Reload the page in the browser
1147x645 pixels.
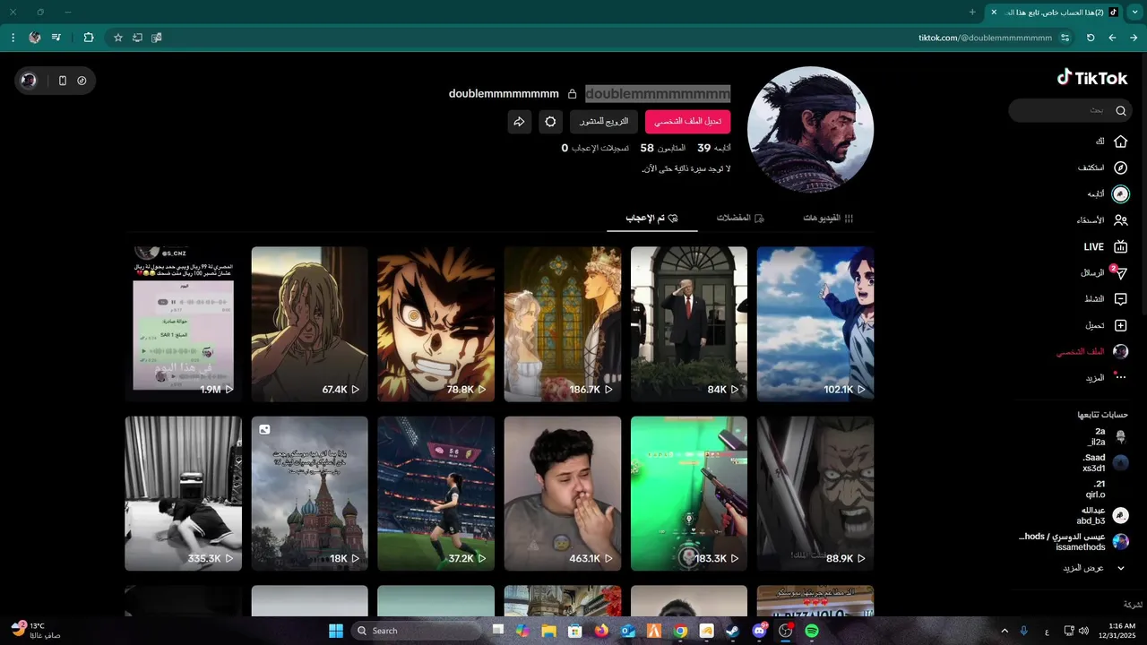click(1091, 38)
